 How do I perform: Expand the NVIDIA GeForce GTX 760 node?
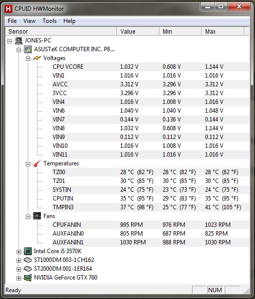click(x=19, y=278)
